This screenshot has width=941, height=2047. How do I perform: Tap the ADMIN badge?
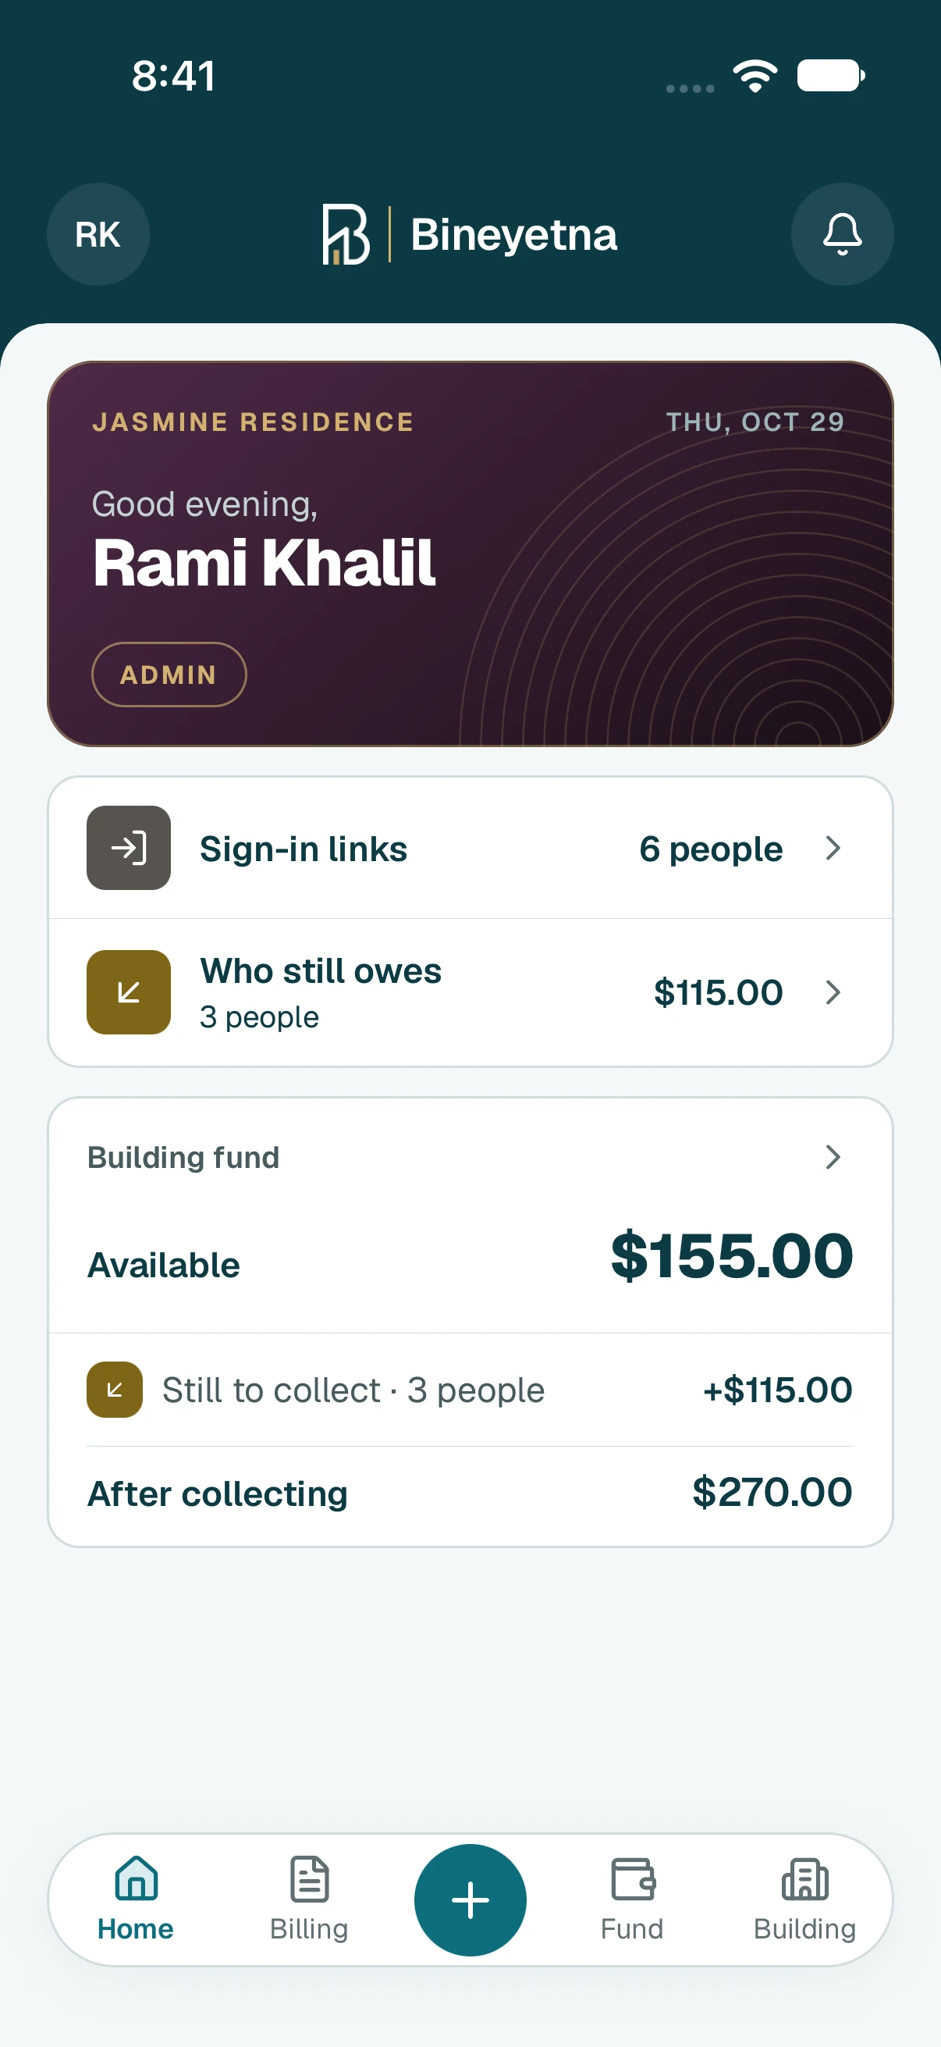click(169, 675)
